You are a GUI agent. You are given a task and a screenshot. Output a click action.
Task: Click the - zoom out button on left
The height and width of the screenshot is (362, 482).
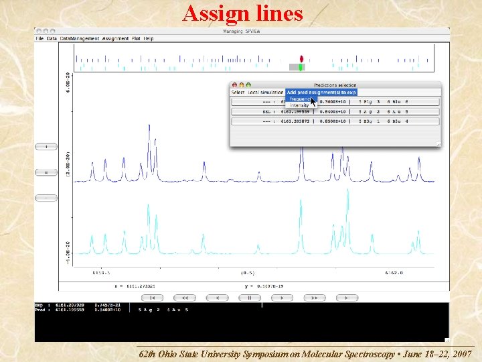tap(46, 198)
